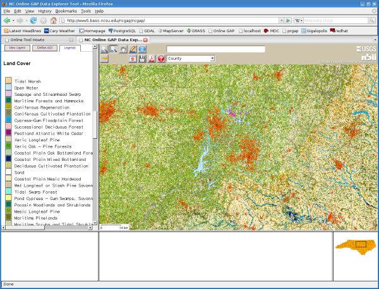Click the Tidal Swamp Forest swatch
379x289 pixels.
pos(8,191)
